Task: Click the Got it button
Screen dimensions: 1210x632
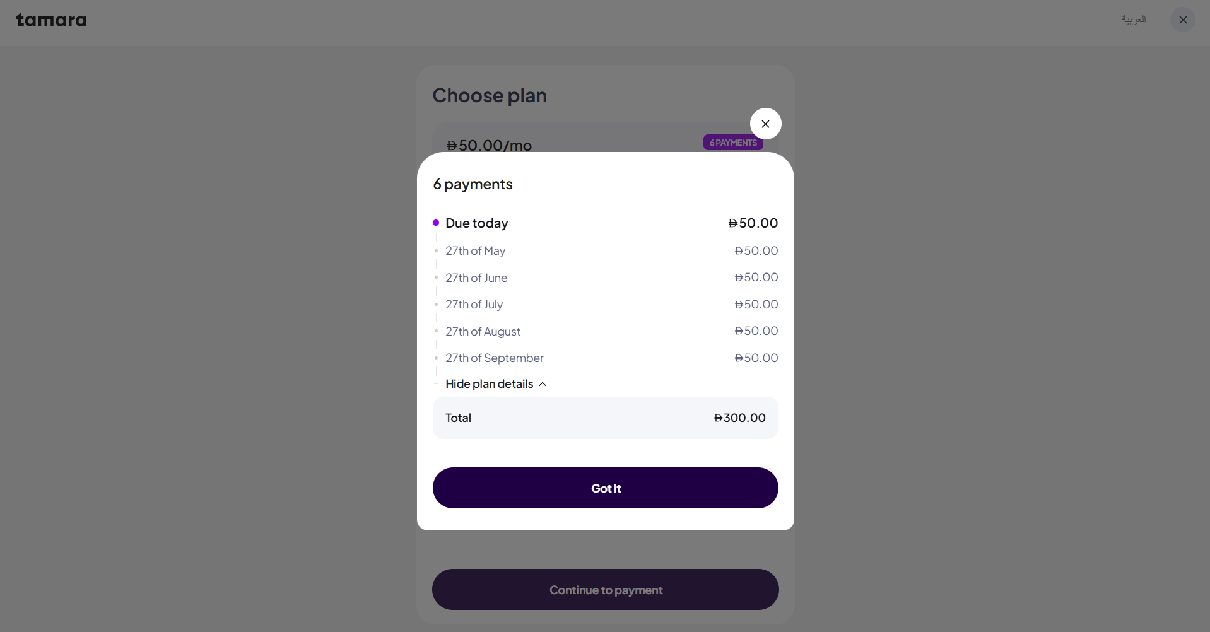Action: (605, 488)
